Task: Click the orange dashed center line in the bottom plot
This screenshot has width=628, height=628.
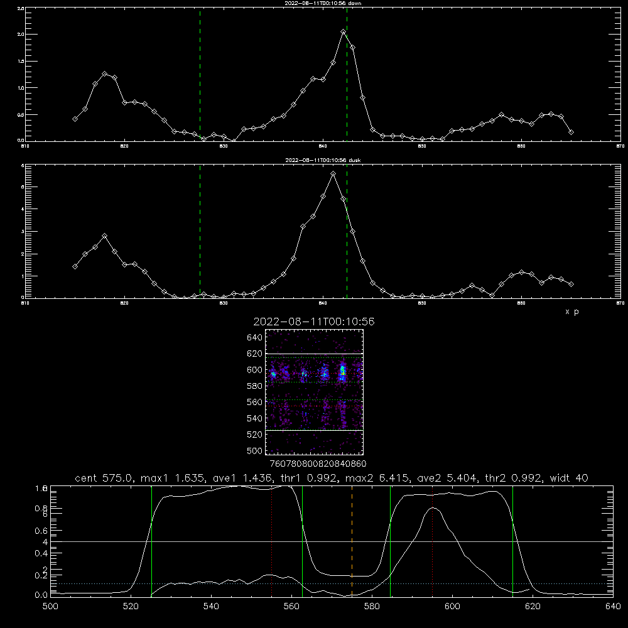Action: [352, 541]
